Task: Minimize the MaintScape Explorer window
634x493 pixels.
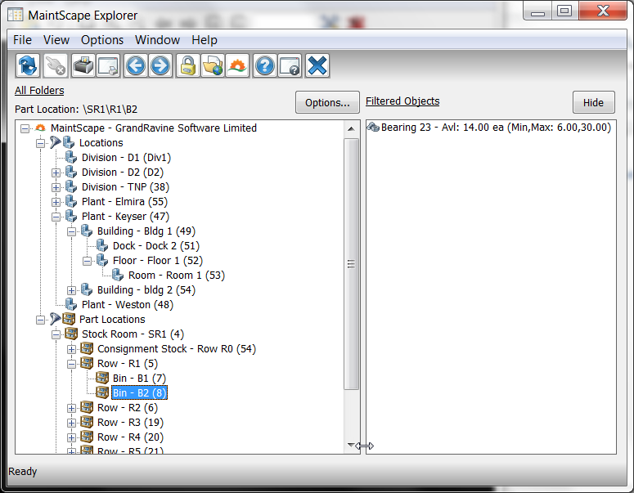Action: tap(537, 11)
